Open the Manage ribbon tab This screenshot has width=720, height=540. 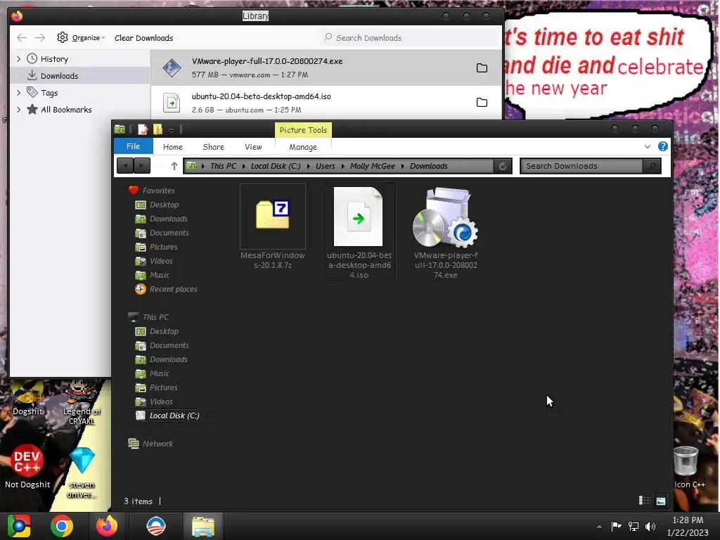tap(303, 147)
